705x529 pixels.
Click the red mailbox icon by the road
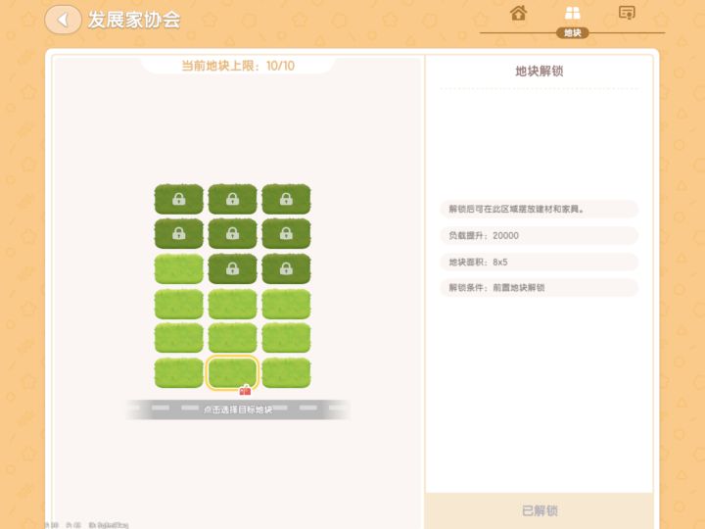tap(245, 390)
